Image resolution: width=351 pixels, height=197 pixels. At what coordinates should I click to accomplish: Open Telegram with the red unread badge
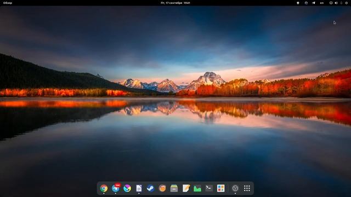pos(116,188)
